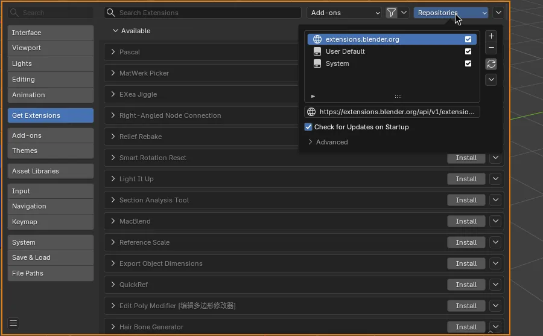543x336 pixels.
Task: Open the System tab in sidebar
Action: 51,242
